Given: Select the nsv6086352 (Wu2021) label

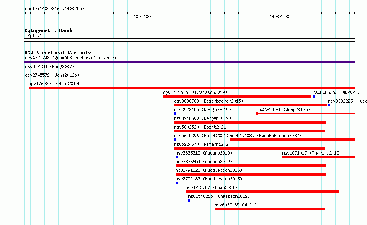Looking at the screenshot, I should click(336, 92).
